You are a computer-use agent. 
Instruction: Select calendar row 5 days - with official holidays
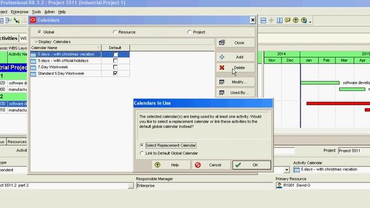coord(80,61)
